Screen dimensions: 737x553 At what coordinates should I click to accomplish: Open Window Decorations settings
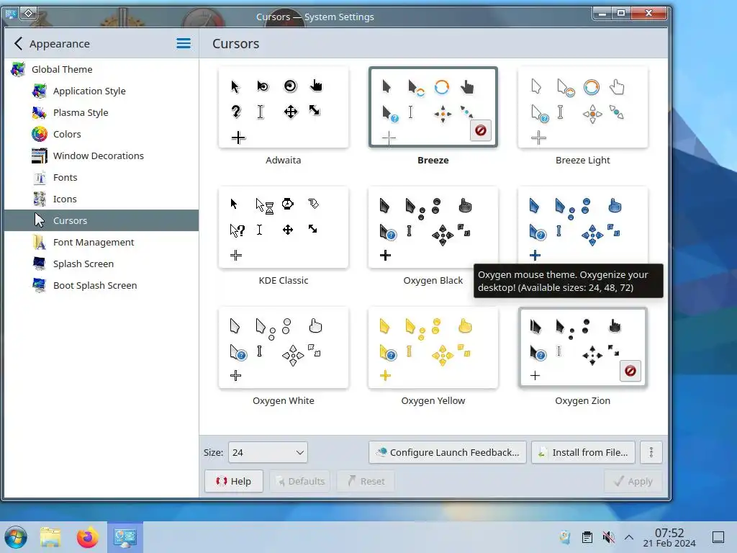click(101, 156)
